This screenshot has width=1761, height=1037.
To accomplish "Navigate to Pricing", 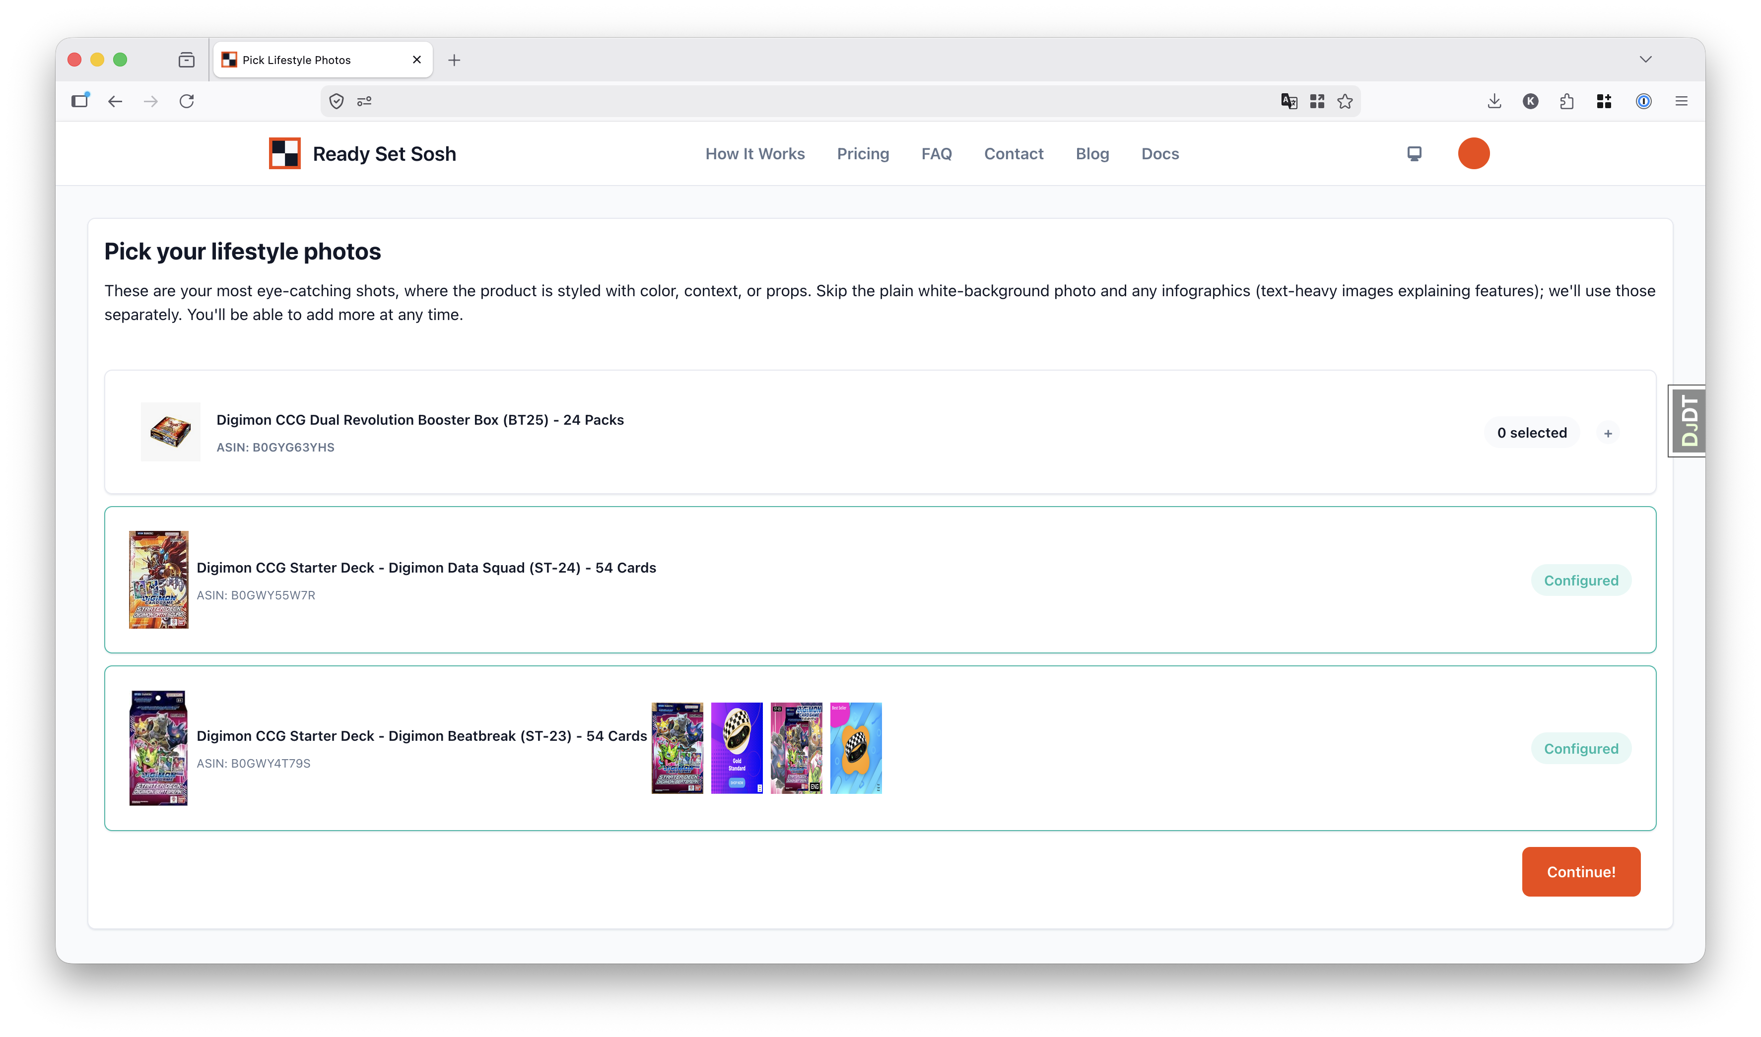I will pos(863,154).
